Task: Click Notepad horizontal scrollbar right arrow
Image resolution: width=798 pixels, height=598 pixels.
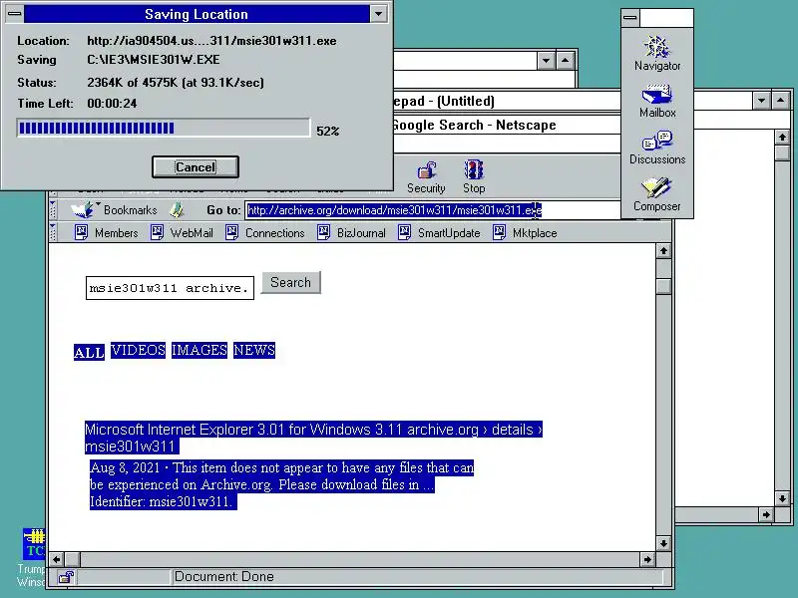Action: coord(766,514)
